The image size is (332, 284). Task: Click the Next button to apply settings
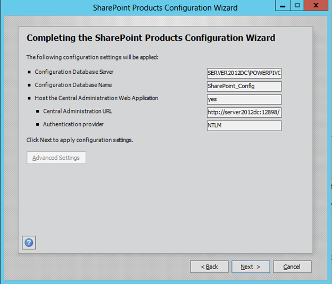click(251, 266)
